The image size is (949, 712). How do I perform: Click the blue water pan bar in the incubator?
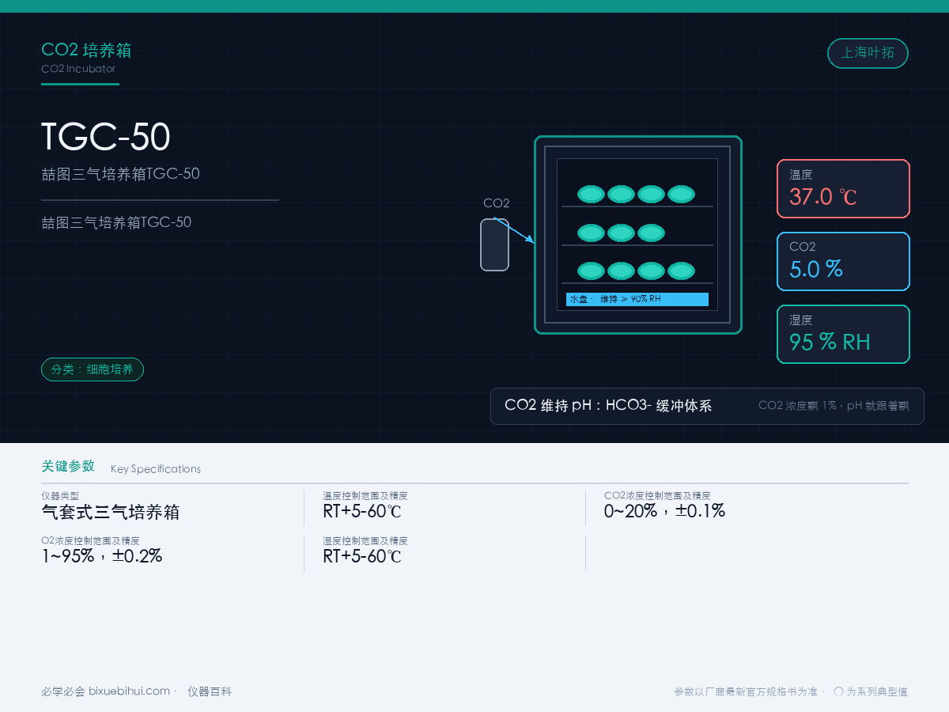[637, 299]
